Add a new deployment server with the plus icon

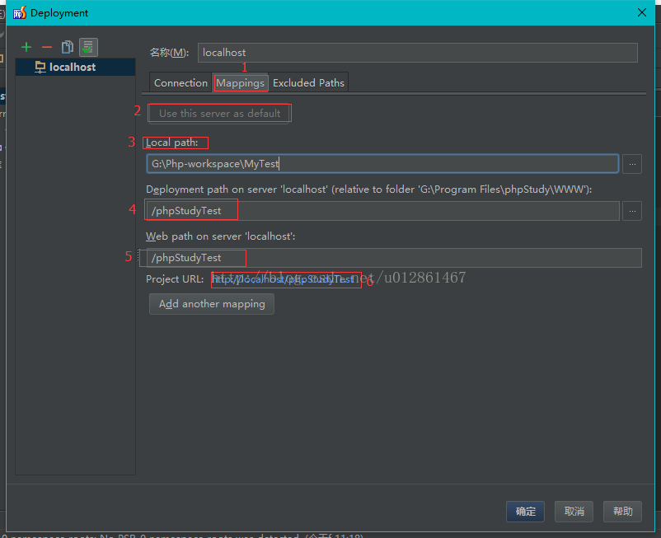26,48
